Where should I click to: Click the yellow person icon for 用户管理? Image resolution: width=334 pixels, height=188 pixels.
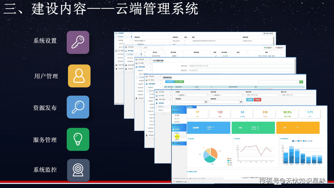(79, 76)
